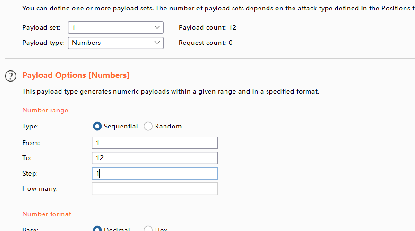This screenshot has height=231, width=415.
Task: Click the Payload type label
Action: [43, 43]
